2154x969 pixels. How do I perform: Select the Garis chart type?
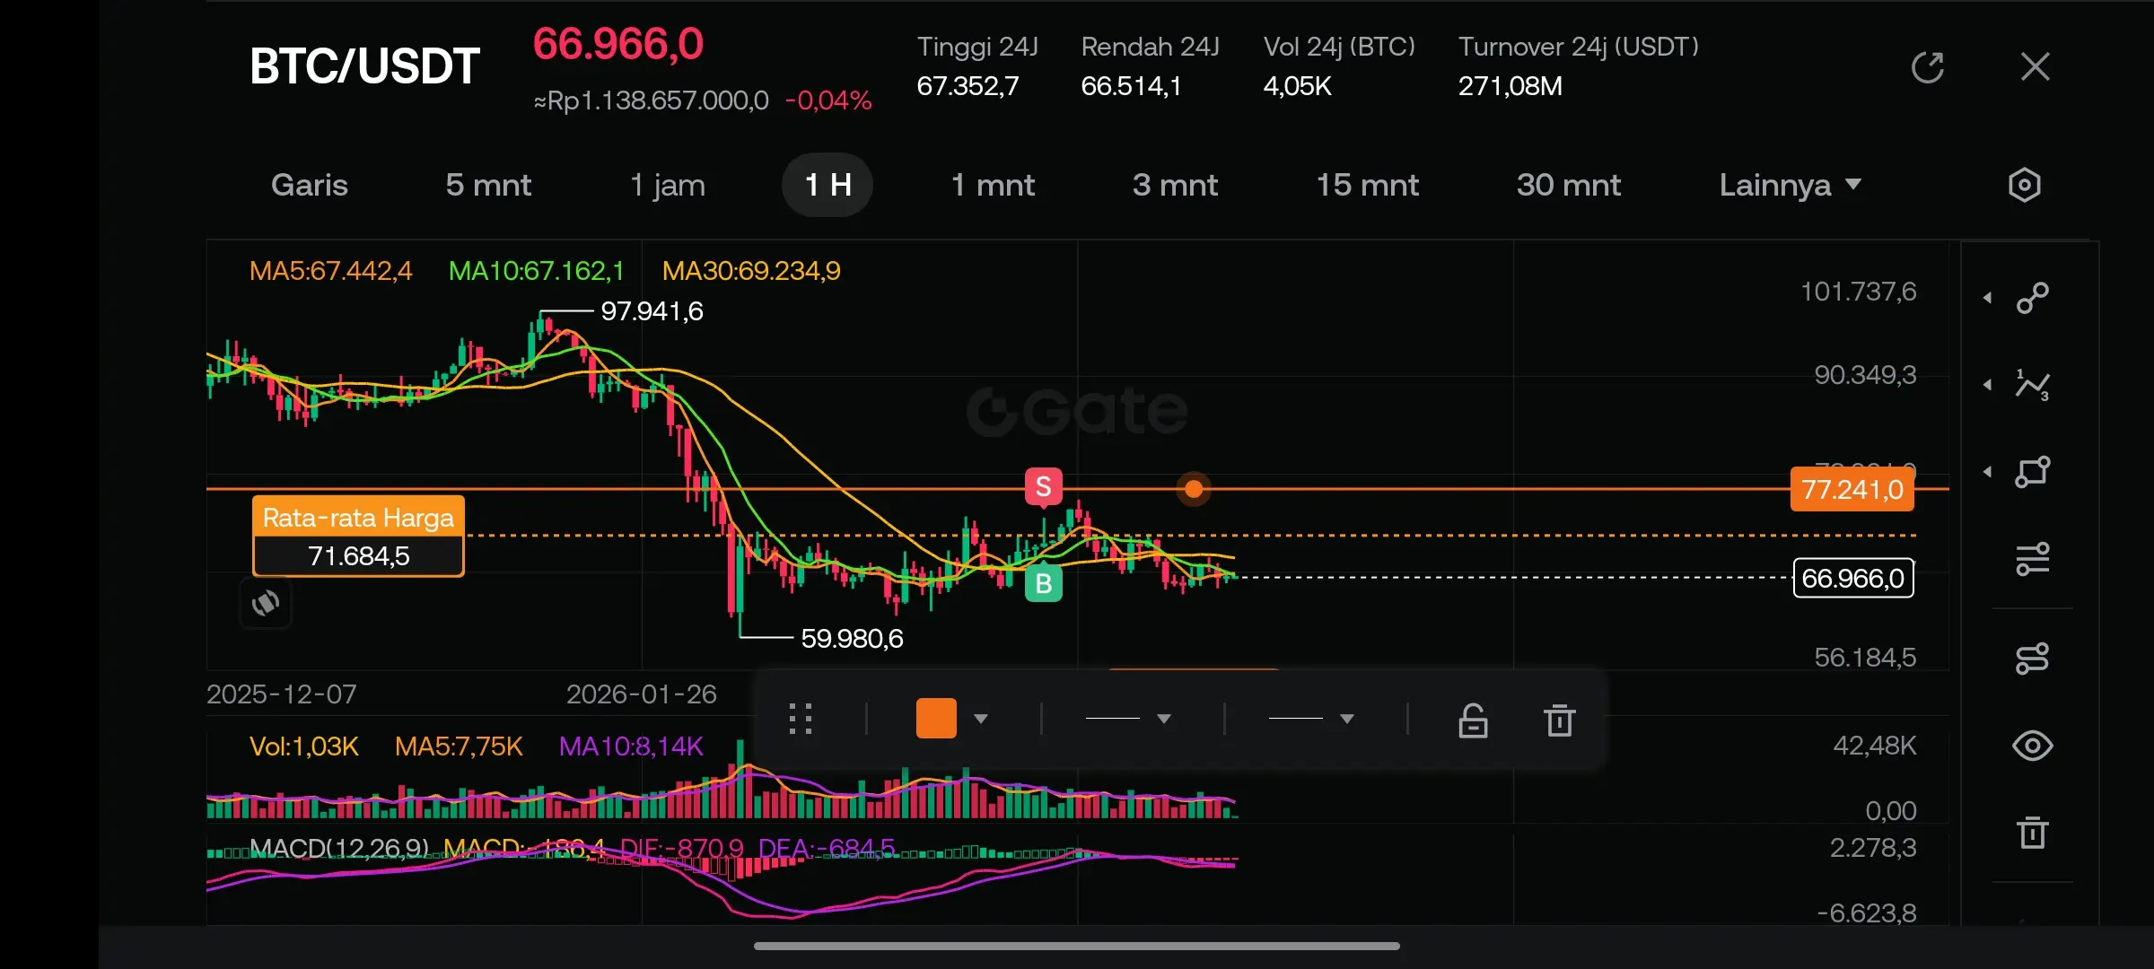(x=309, y=185)
